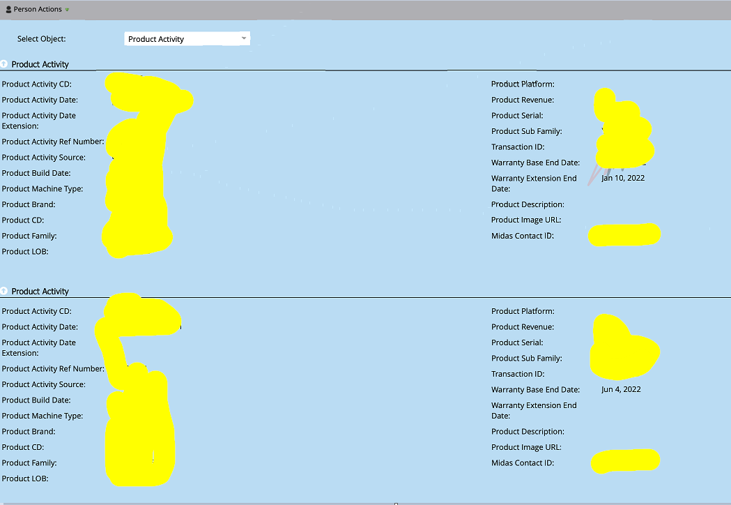
Task: Click the person icon in Person Actions bar
Action: coord(7,10)
